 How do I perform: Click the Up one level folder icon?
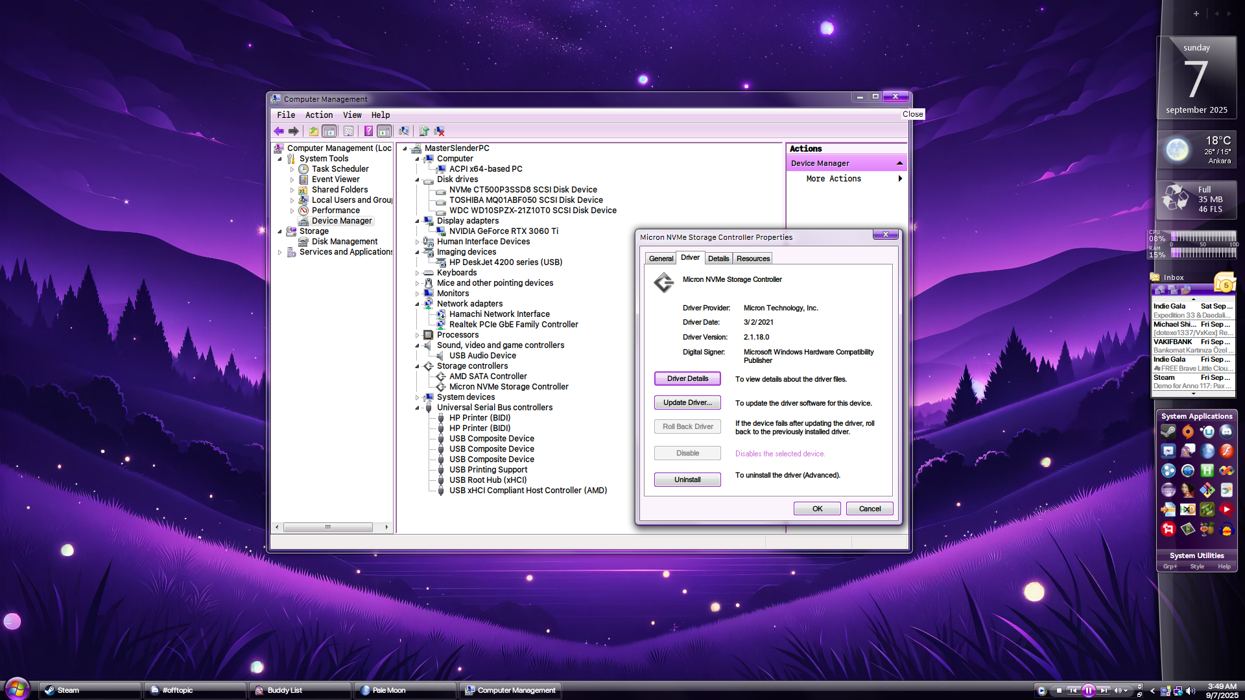[314, 132]
